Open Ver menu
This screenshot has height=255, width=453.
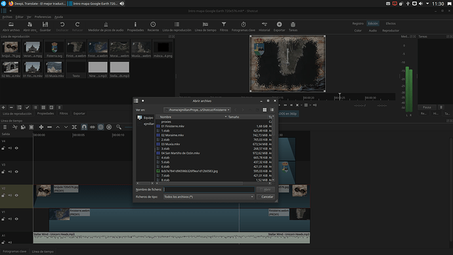pos(29,17)
